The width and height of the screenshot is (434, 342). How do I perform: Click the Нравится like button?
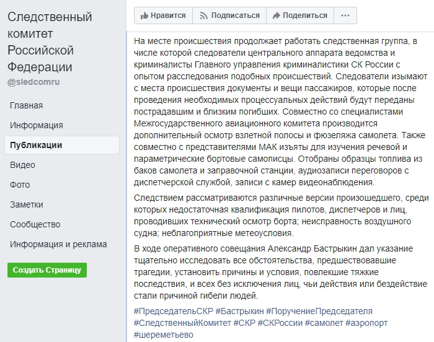pyautogui.click(x=163, y=15)
